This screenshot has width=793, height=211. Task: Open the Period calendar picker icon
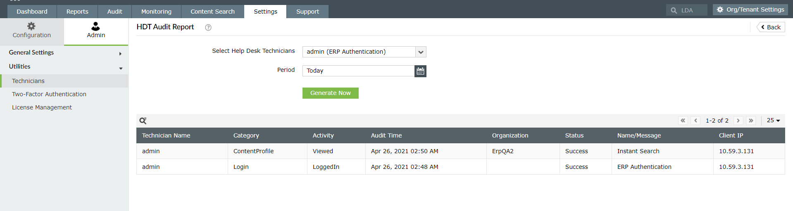pos(420,71)
